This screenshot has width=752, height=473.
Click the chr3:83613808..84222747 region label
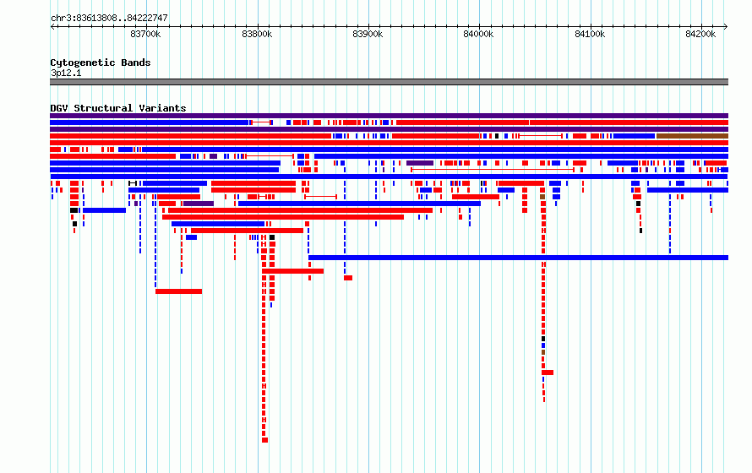109,18
